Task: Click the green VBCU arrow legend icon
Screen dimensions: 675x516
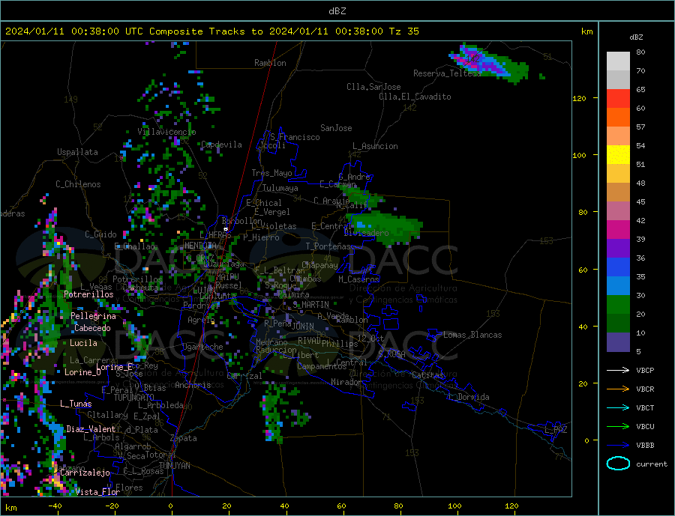Action: [x=618, y=427]
